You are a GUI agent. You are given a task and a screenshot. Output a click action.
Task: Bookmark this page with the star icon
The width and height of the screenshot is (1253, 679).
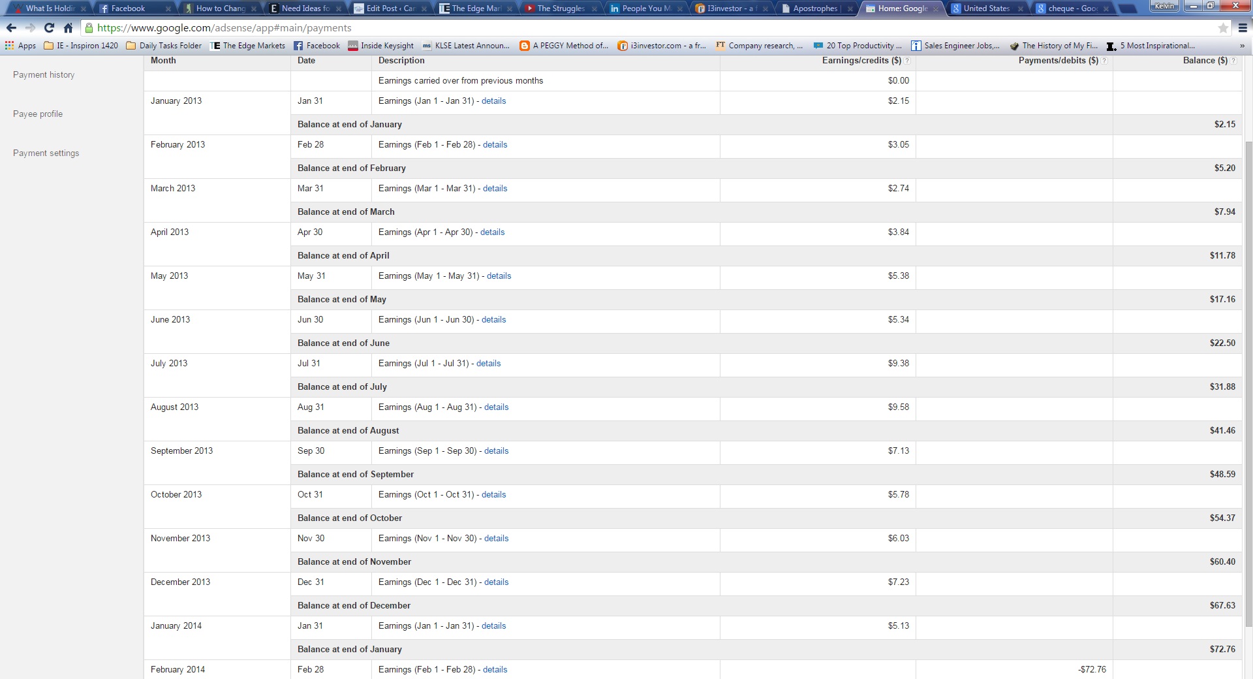tap(1223, 28)
